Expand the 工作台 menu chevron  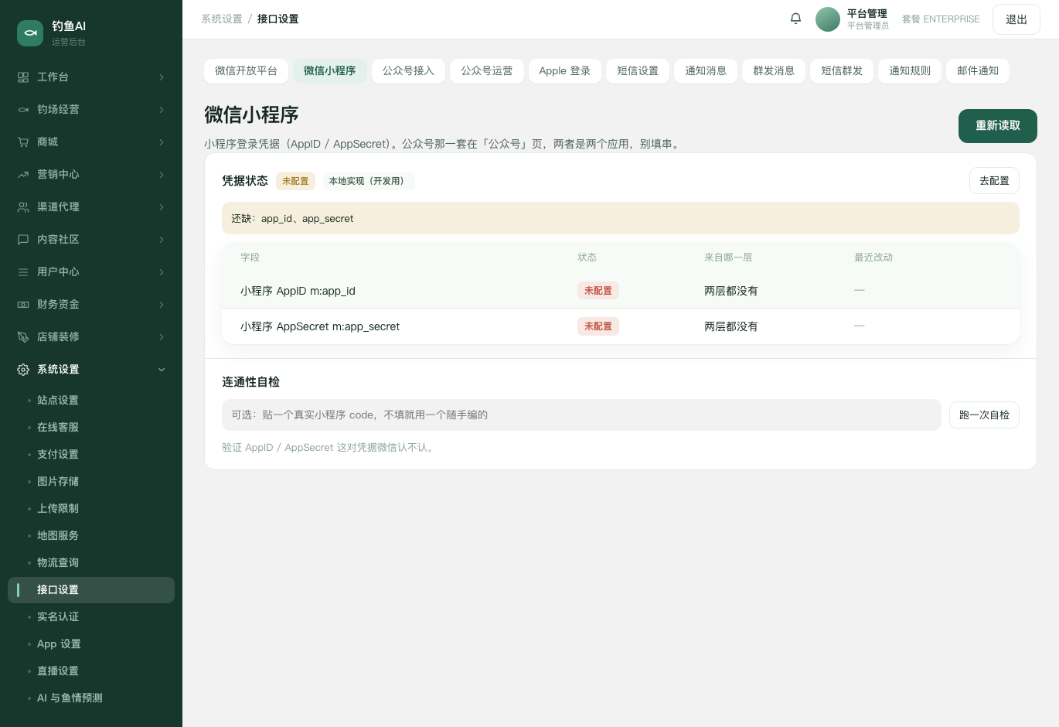[x=162, y=77]
